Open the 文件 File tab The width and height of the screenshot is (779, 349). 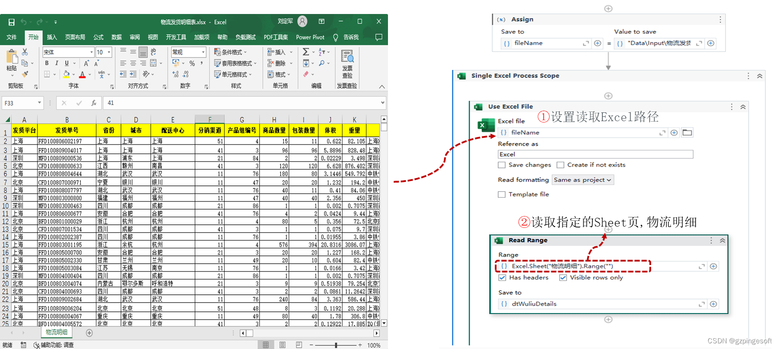coord(12,37)
